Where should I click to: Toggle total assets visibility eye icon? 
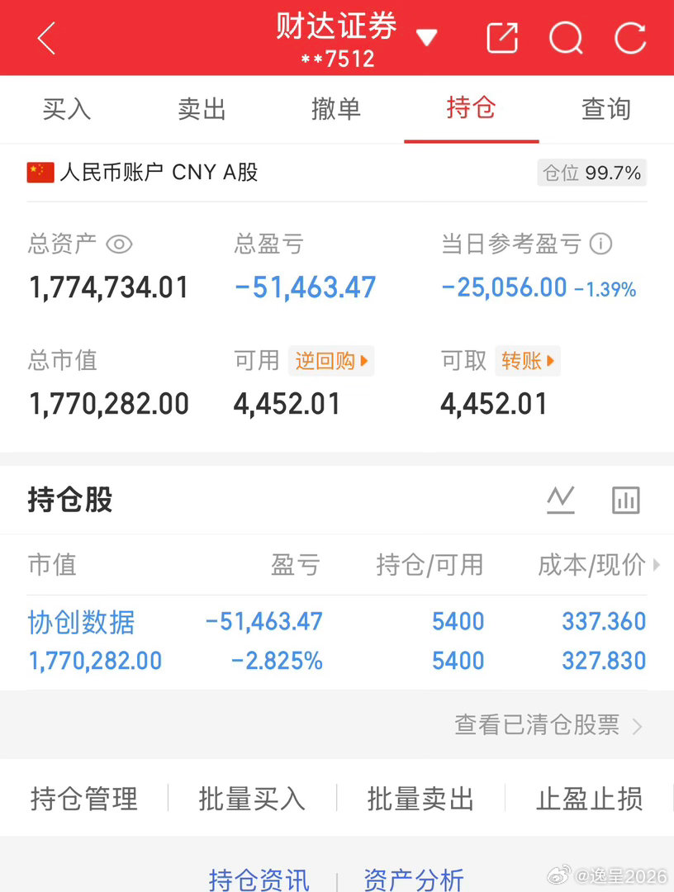click(120, 244)
